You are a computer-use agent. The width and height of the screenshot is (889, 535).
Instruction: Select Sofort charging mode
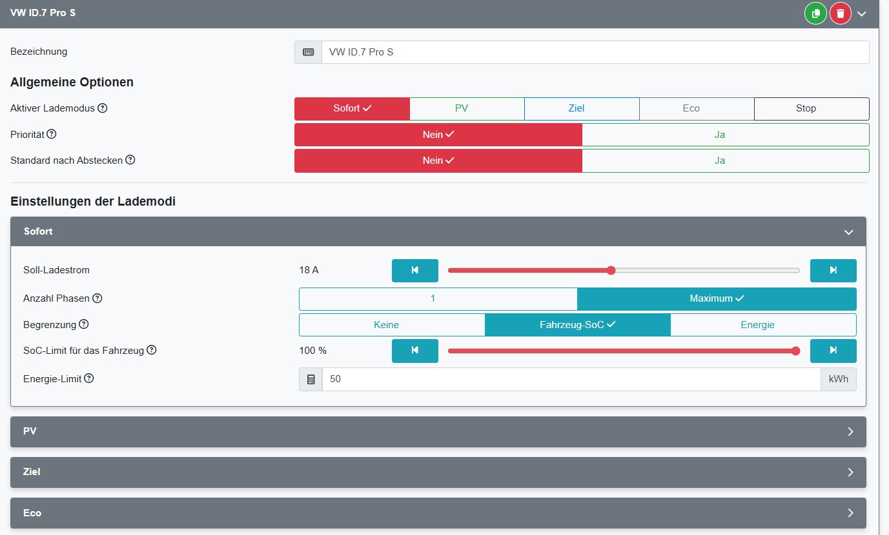point(353,108)
